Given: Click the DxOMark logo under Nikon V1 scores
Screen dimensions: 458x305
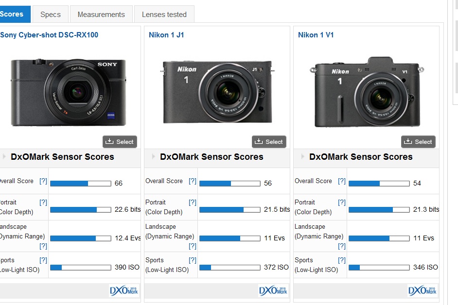Looking at the screenshot, I should 423,291.
